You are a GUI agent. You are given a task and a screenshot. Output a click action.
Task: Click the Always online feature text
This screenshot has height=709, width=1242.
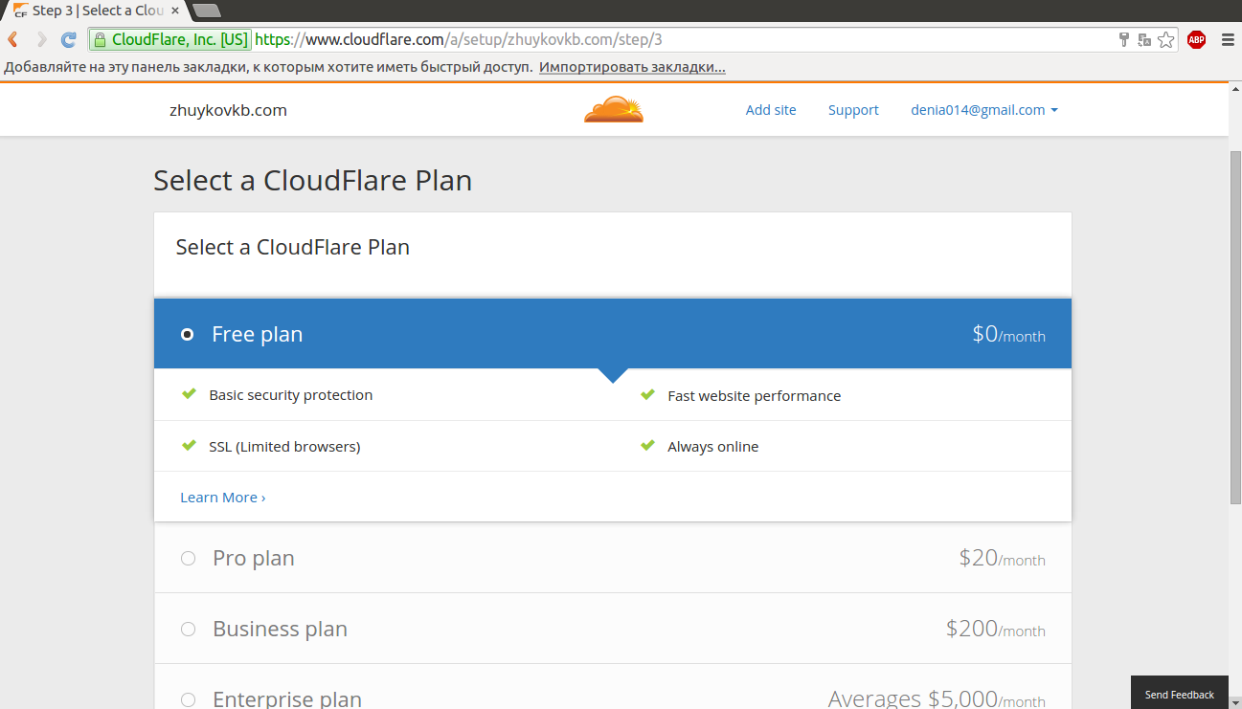(712, 447)
